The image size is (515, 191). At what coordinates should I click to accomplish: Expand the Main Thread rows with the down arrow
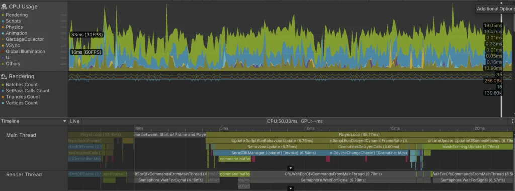290,168
